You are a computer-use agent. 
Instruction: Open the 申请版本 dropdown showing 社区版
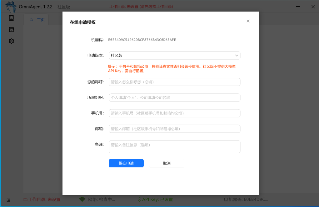pyautogui.click(x=174, y=55)
